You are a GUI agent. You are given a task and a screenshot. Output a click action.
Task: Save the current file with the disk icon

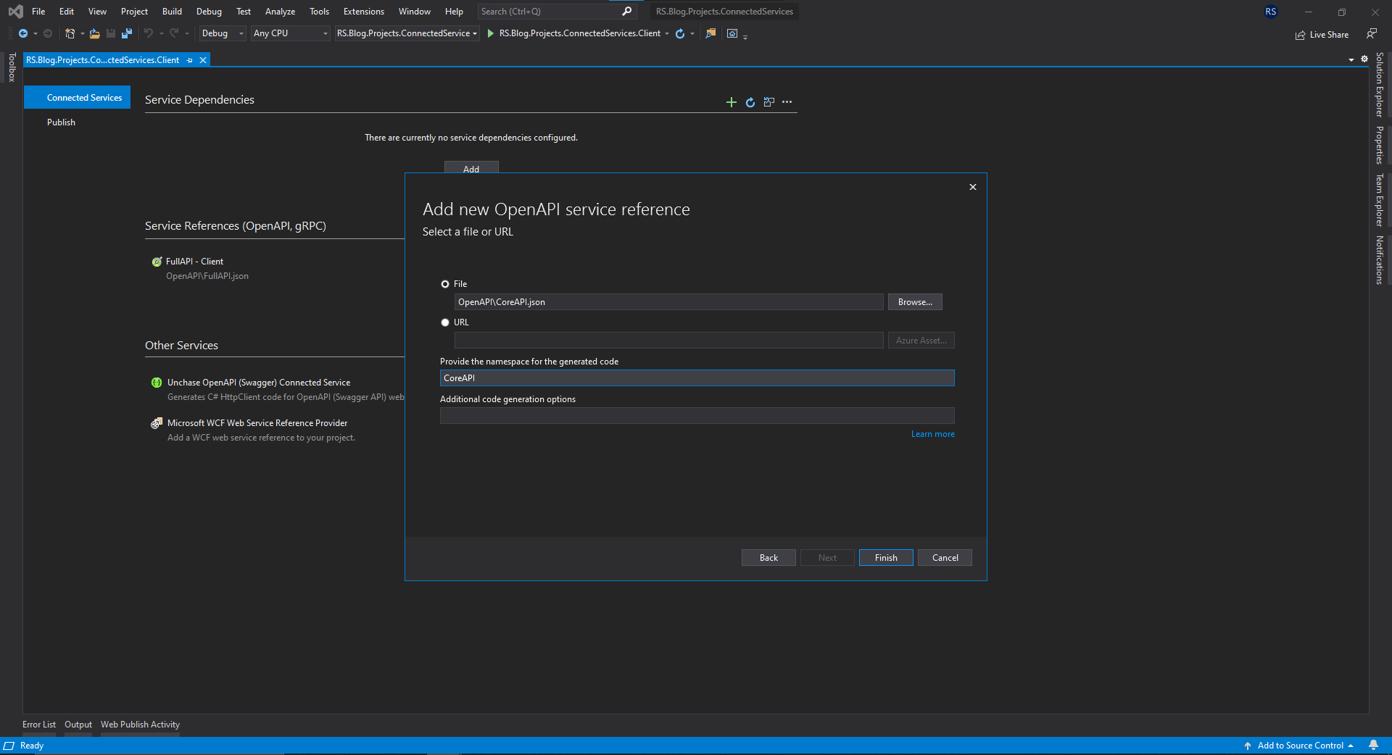point(111,33)
